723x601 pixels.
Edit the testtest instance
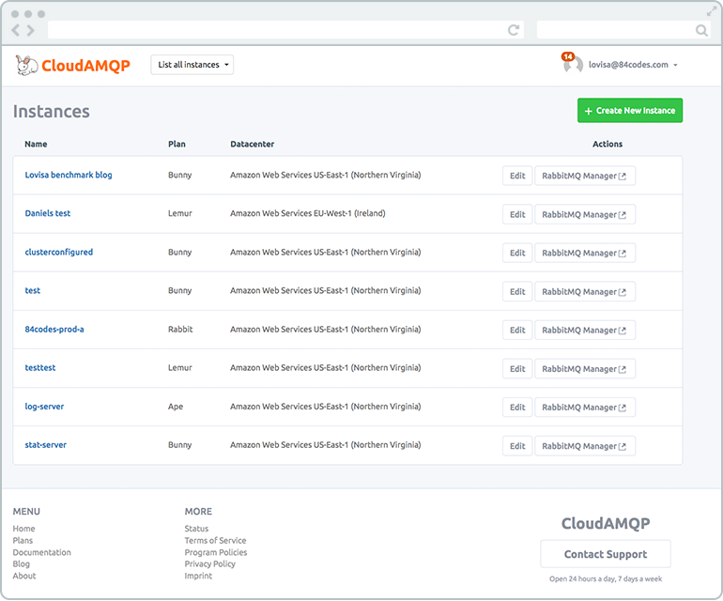pos(517,369)
